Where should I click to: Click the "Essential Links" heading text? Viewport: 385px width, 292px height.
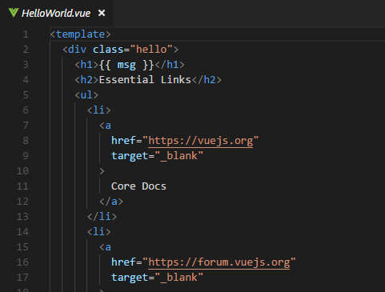pyautogui.click(x=145, y=80)
